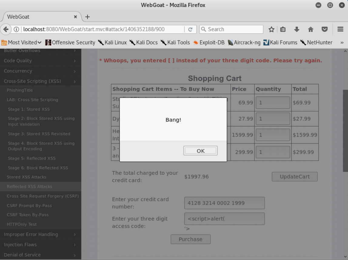The image size is (348, 260).
Task: Expand Improper Error Handling category
Action: [40, 234]
